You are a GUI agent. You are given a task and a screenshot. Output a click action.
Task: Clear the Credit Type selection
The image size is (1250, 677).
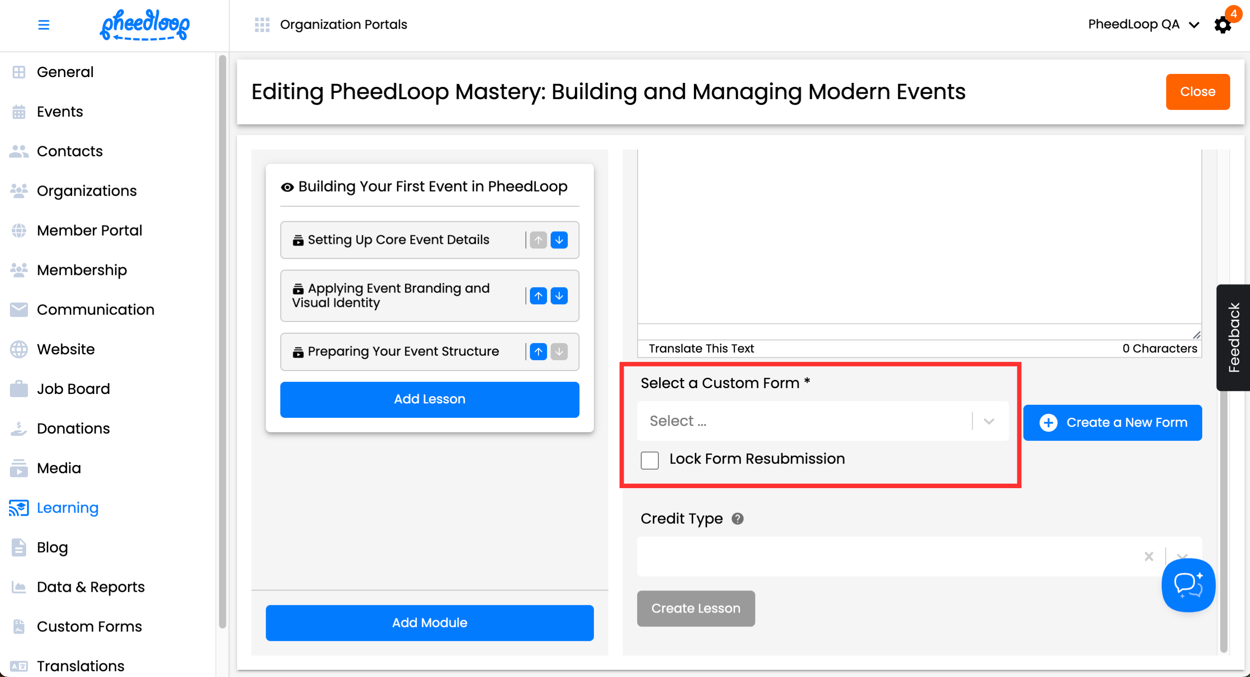[1149, 556]
